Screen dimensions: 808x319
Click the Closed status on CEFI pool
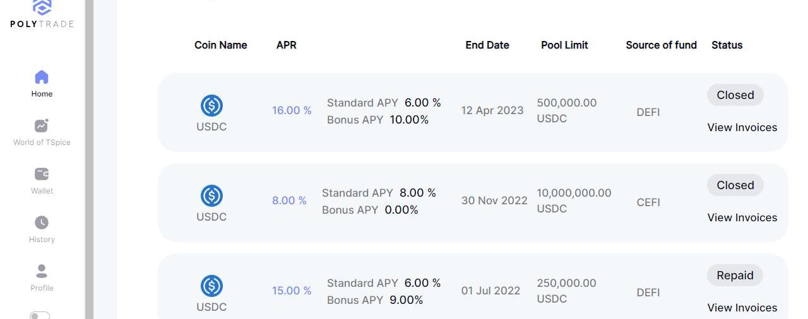coord(735,185)
